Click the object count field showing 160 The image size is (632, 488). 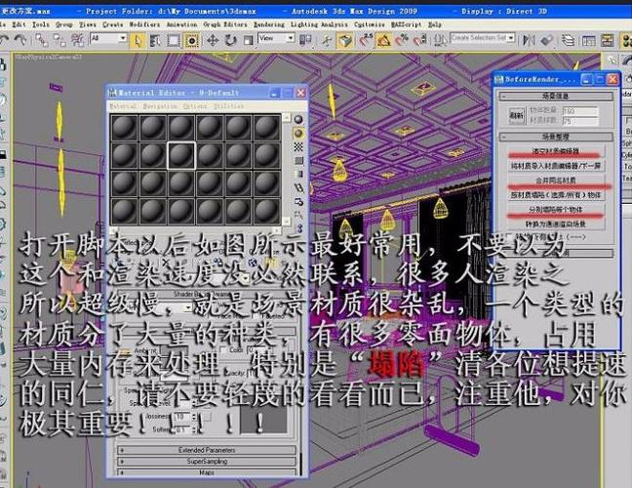click(579, 110)
